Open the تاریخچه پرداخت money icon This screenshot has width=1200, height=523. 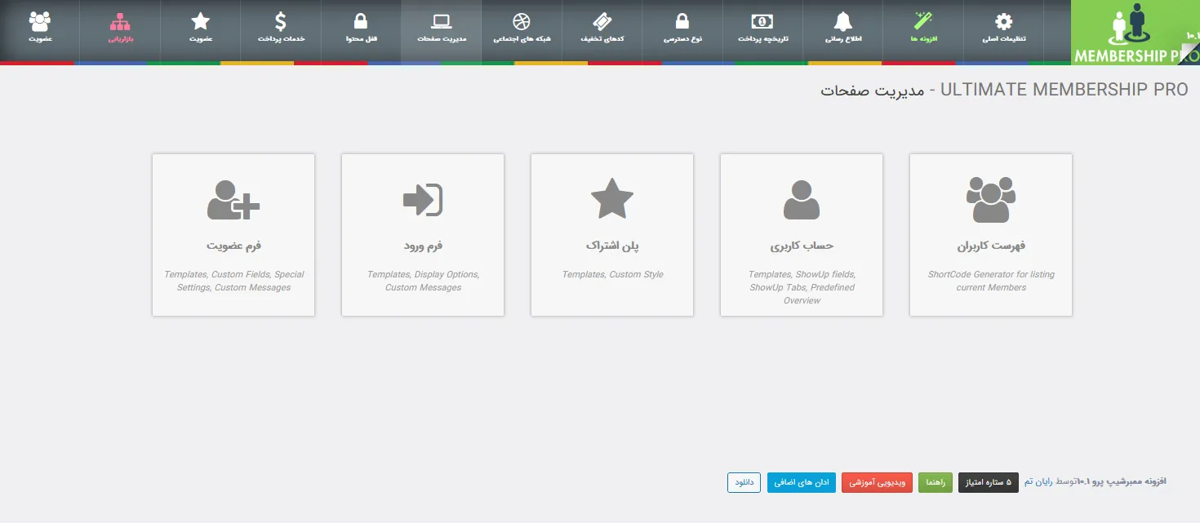tap(762, 30)
